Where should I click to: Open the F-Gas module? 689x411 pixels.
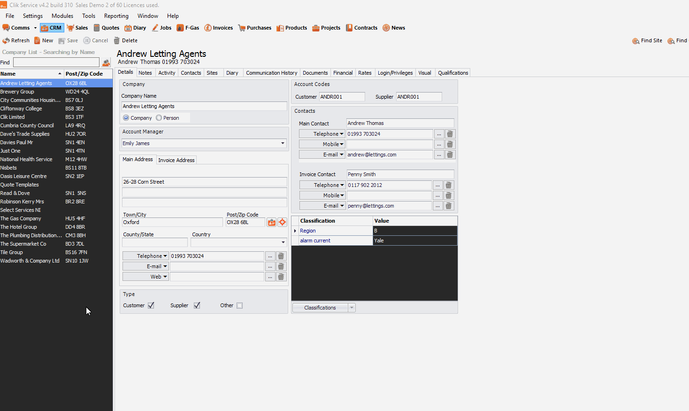click(x=188, y=28)
